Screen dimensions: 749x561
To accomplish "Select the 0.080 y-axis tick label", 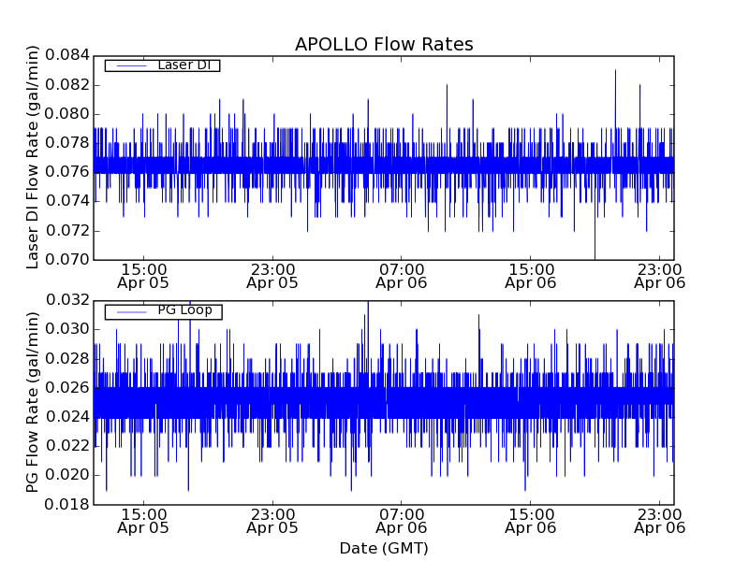I will pyautogui.click(x=67, y=114).
